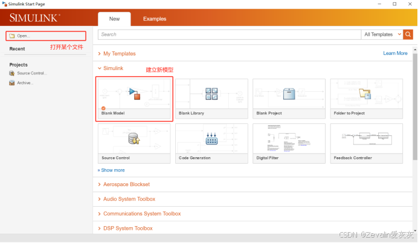The height and width of the screenshot is (243, 418).
Task: Click the Simulink Start Page title bar icon
Action: (x=4, y=4)
